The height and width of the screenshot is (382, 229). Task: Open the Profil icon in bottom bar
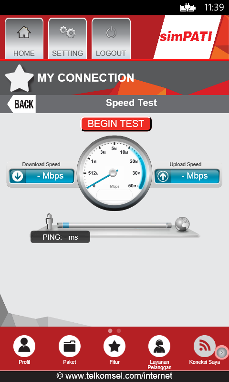pos(24,346)
